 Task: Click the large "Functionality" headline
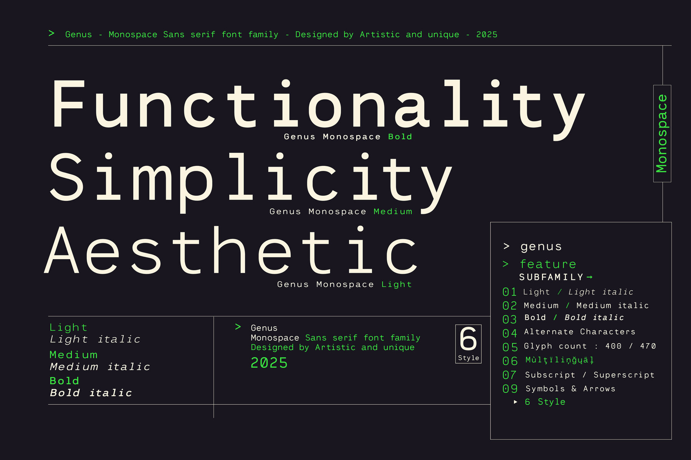[x=318, y=105]
